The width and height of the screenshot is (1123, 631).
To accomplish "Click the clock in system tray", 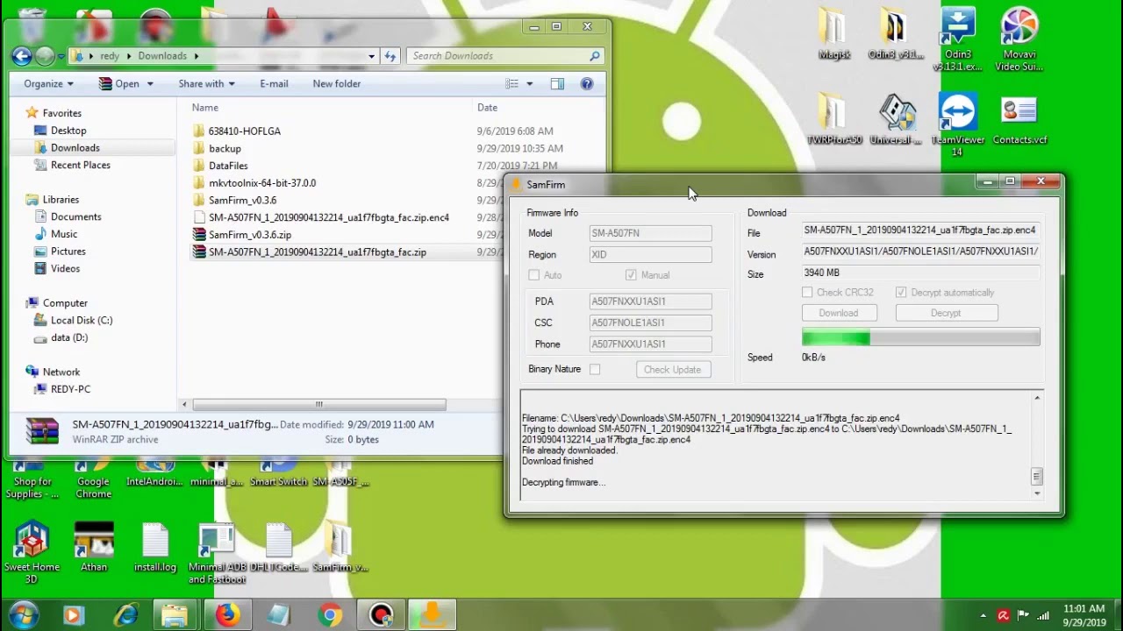I will [1084, 615].
